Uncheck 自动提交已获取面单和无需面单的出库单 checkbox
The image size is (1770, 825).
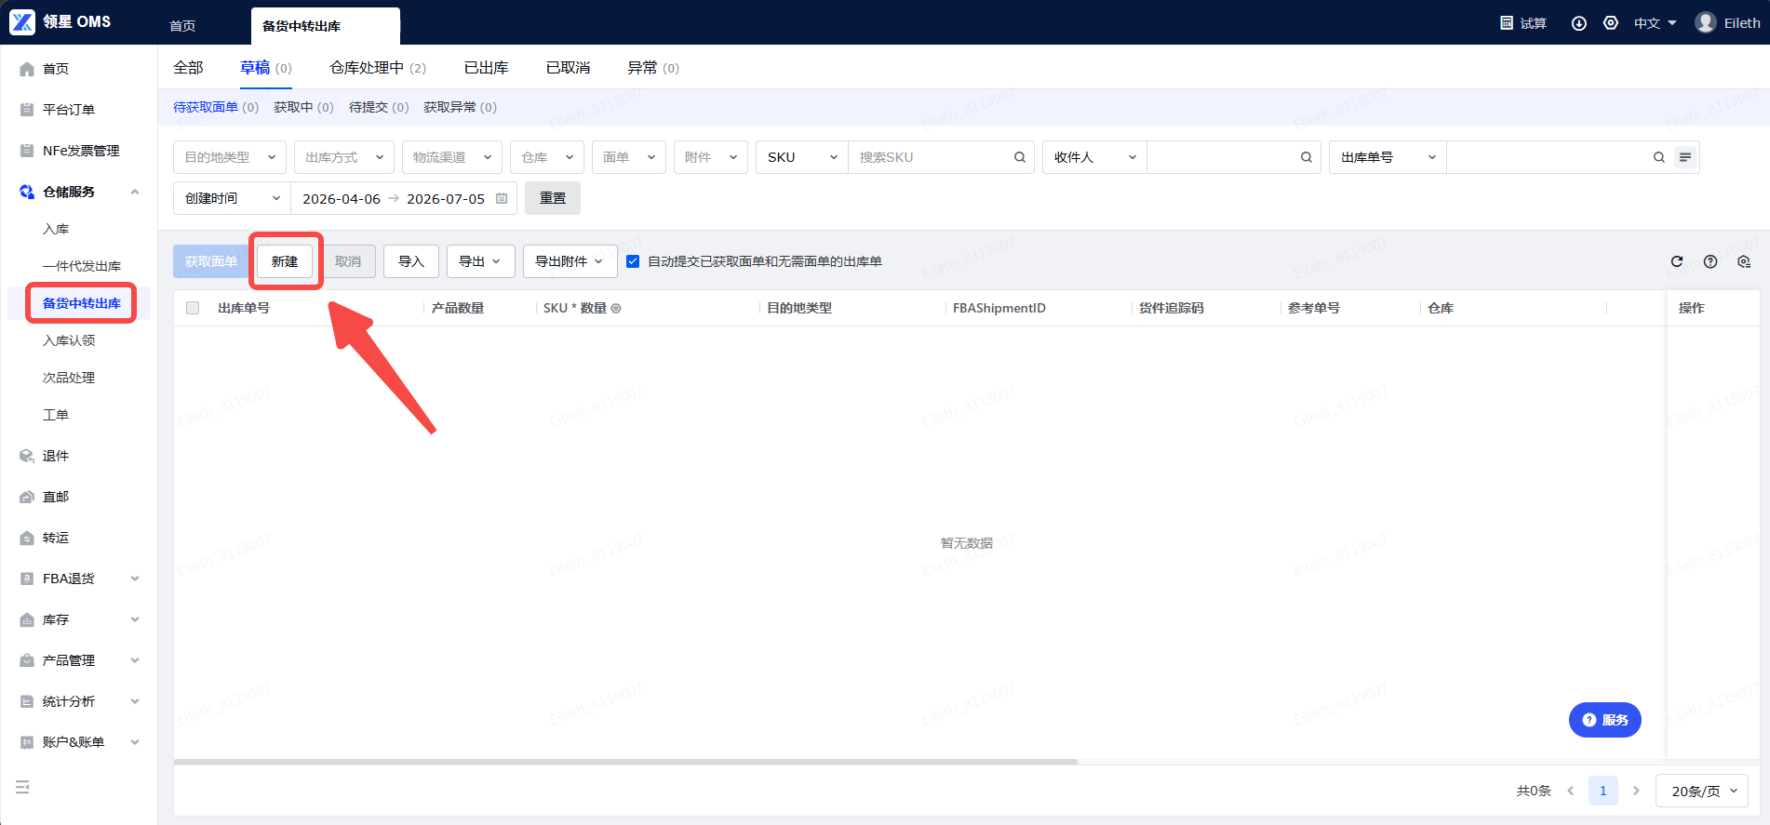(x=633, y=261)
